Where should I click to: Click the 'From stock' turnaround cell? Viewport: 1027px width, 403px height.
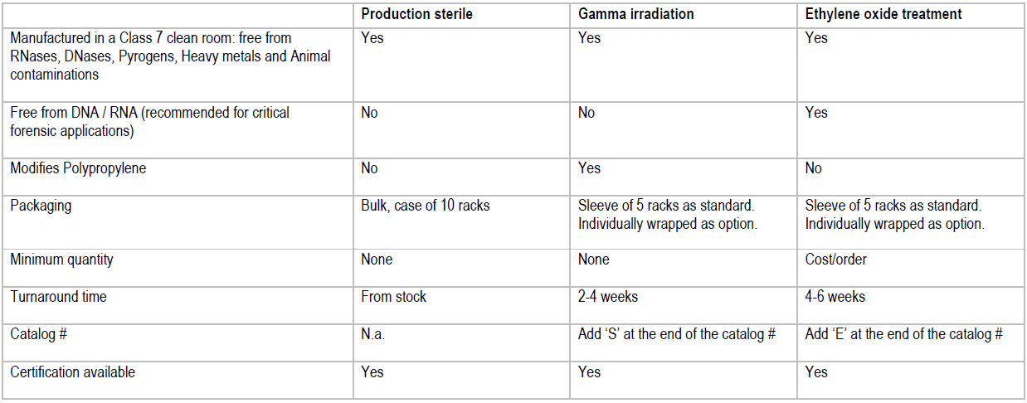click(x=393, y=297)
